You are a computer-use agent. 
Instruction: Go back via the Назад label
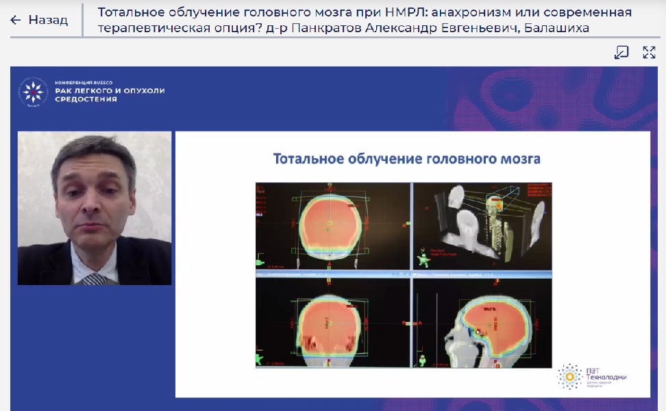(x=48, y=20)
